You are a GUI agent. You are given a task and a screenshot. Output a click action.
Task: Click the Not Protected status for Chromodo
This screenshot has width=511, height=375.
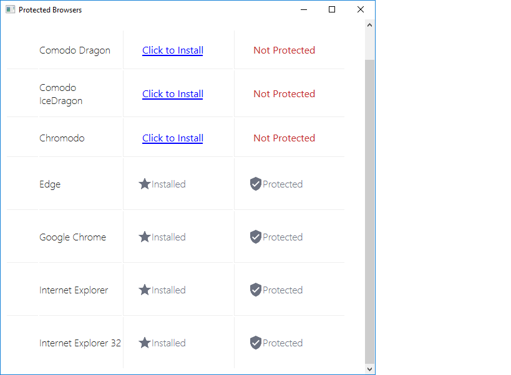click(284, 138)
